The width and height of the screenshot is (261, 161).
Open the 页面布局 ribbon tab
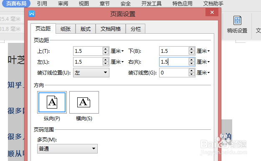16,3
